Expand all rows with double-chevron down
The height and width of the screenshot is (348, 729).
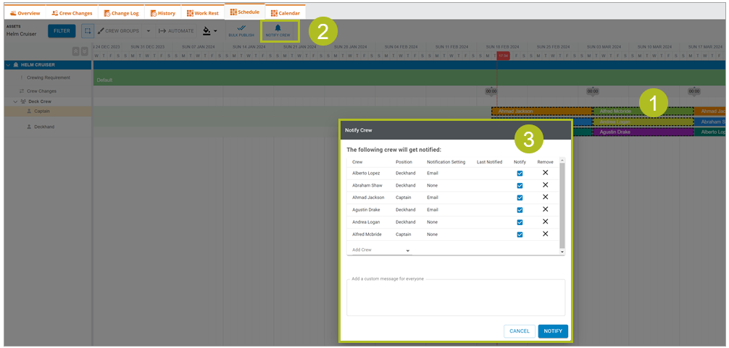click(x=84, y=51)
